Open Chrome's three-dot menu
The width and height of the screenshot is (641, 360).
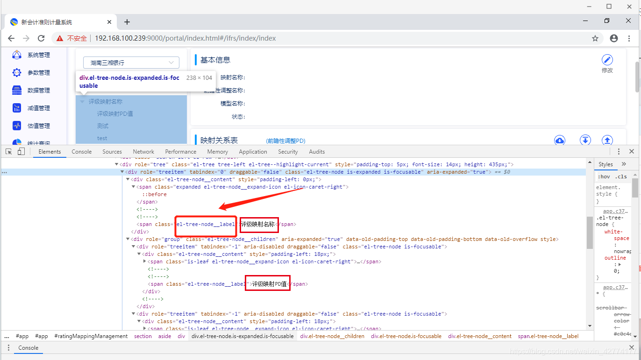[629, 38]
